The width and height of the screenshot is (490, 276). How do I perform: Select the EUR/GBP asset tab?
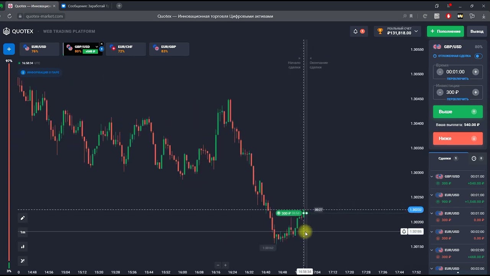[169, 49]
